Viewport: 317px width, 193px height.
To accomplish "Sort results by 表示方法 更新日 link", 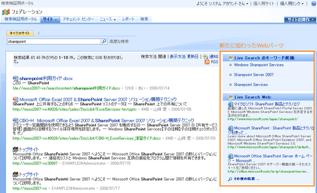I will point(184,56).
